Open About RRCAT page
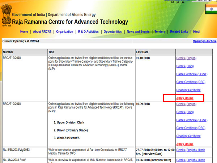The height and width of the screenshot is (163, 217). [x=42, y=32]
